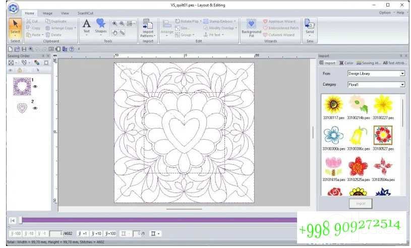Click the Save icon in quick toolbar
The image size is (411, 248).
pos(24,49)
